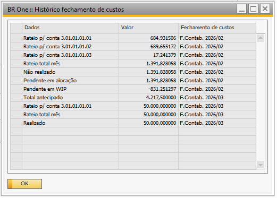The image size is (277, 198).
Task: Select the 'Realizado' row label
Action: pos(70,123)
